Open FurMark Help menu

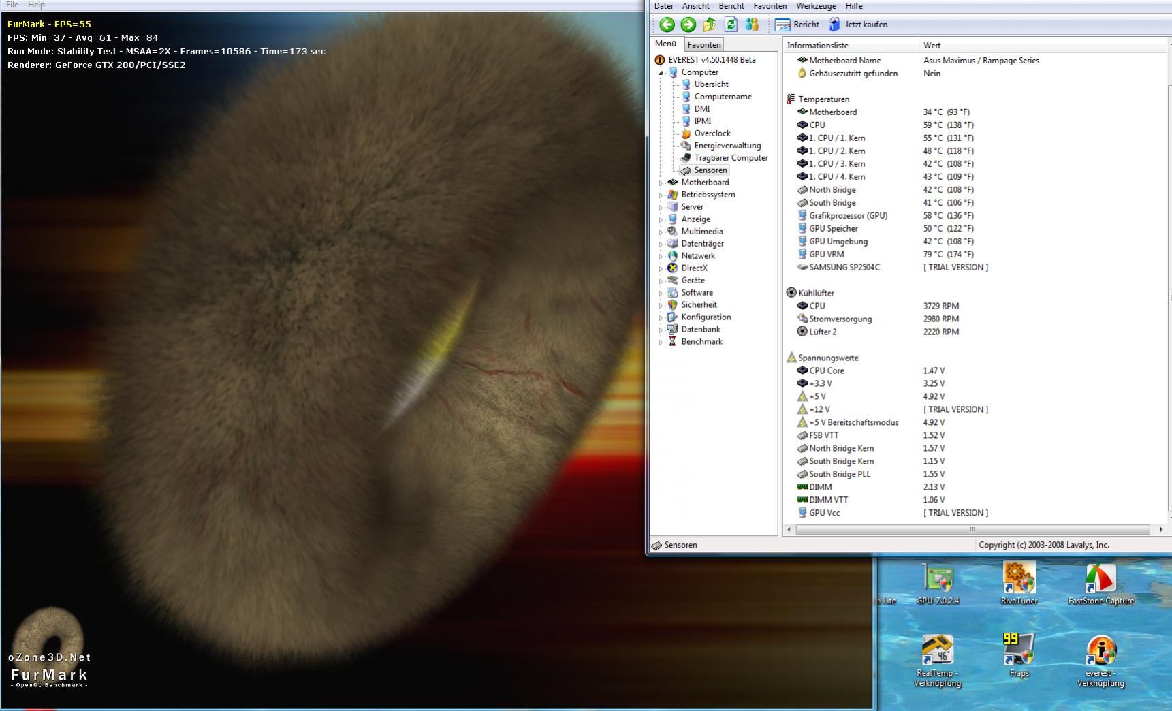point(36,5)
